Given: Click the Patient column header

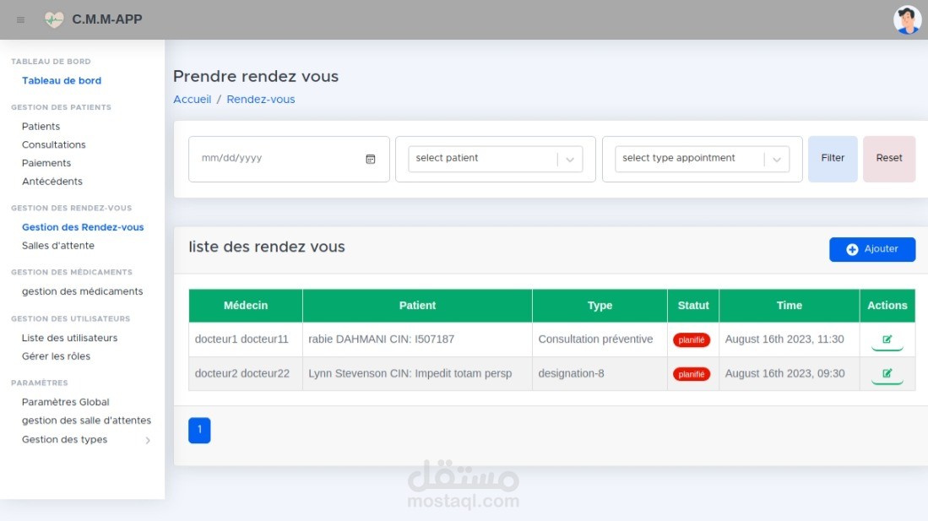Looking at the screenshot, I should coord(417,306).
